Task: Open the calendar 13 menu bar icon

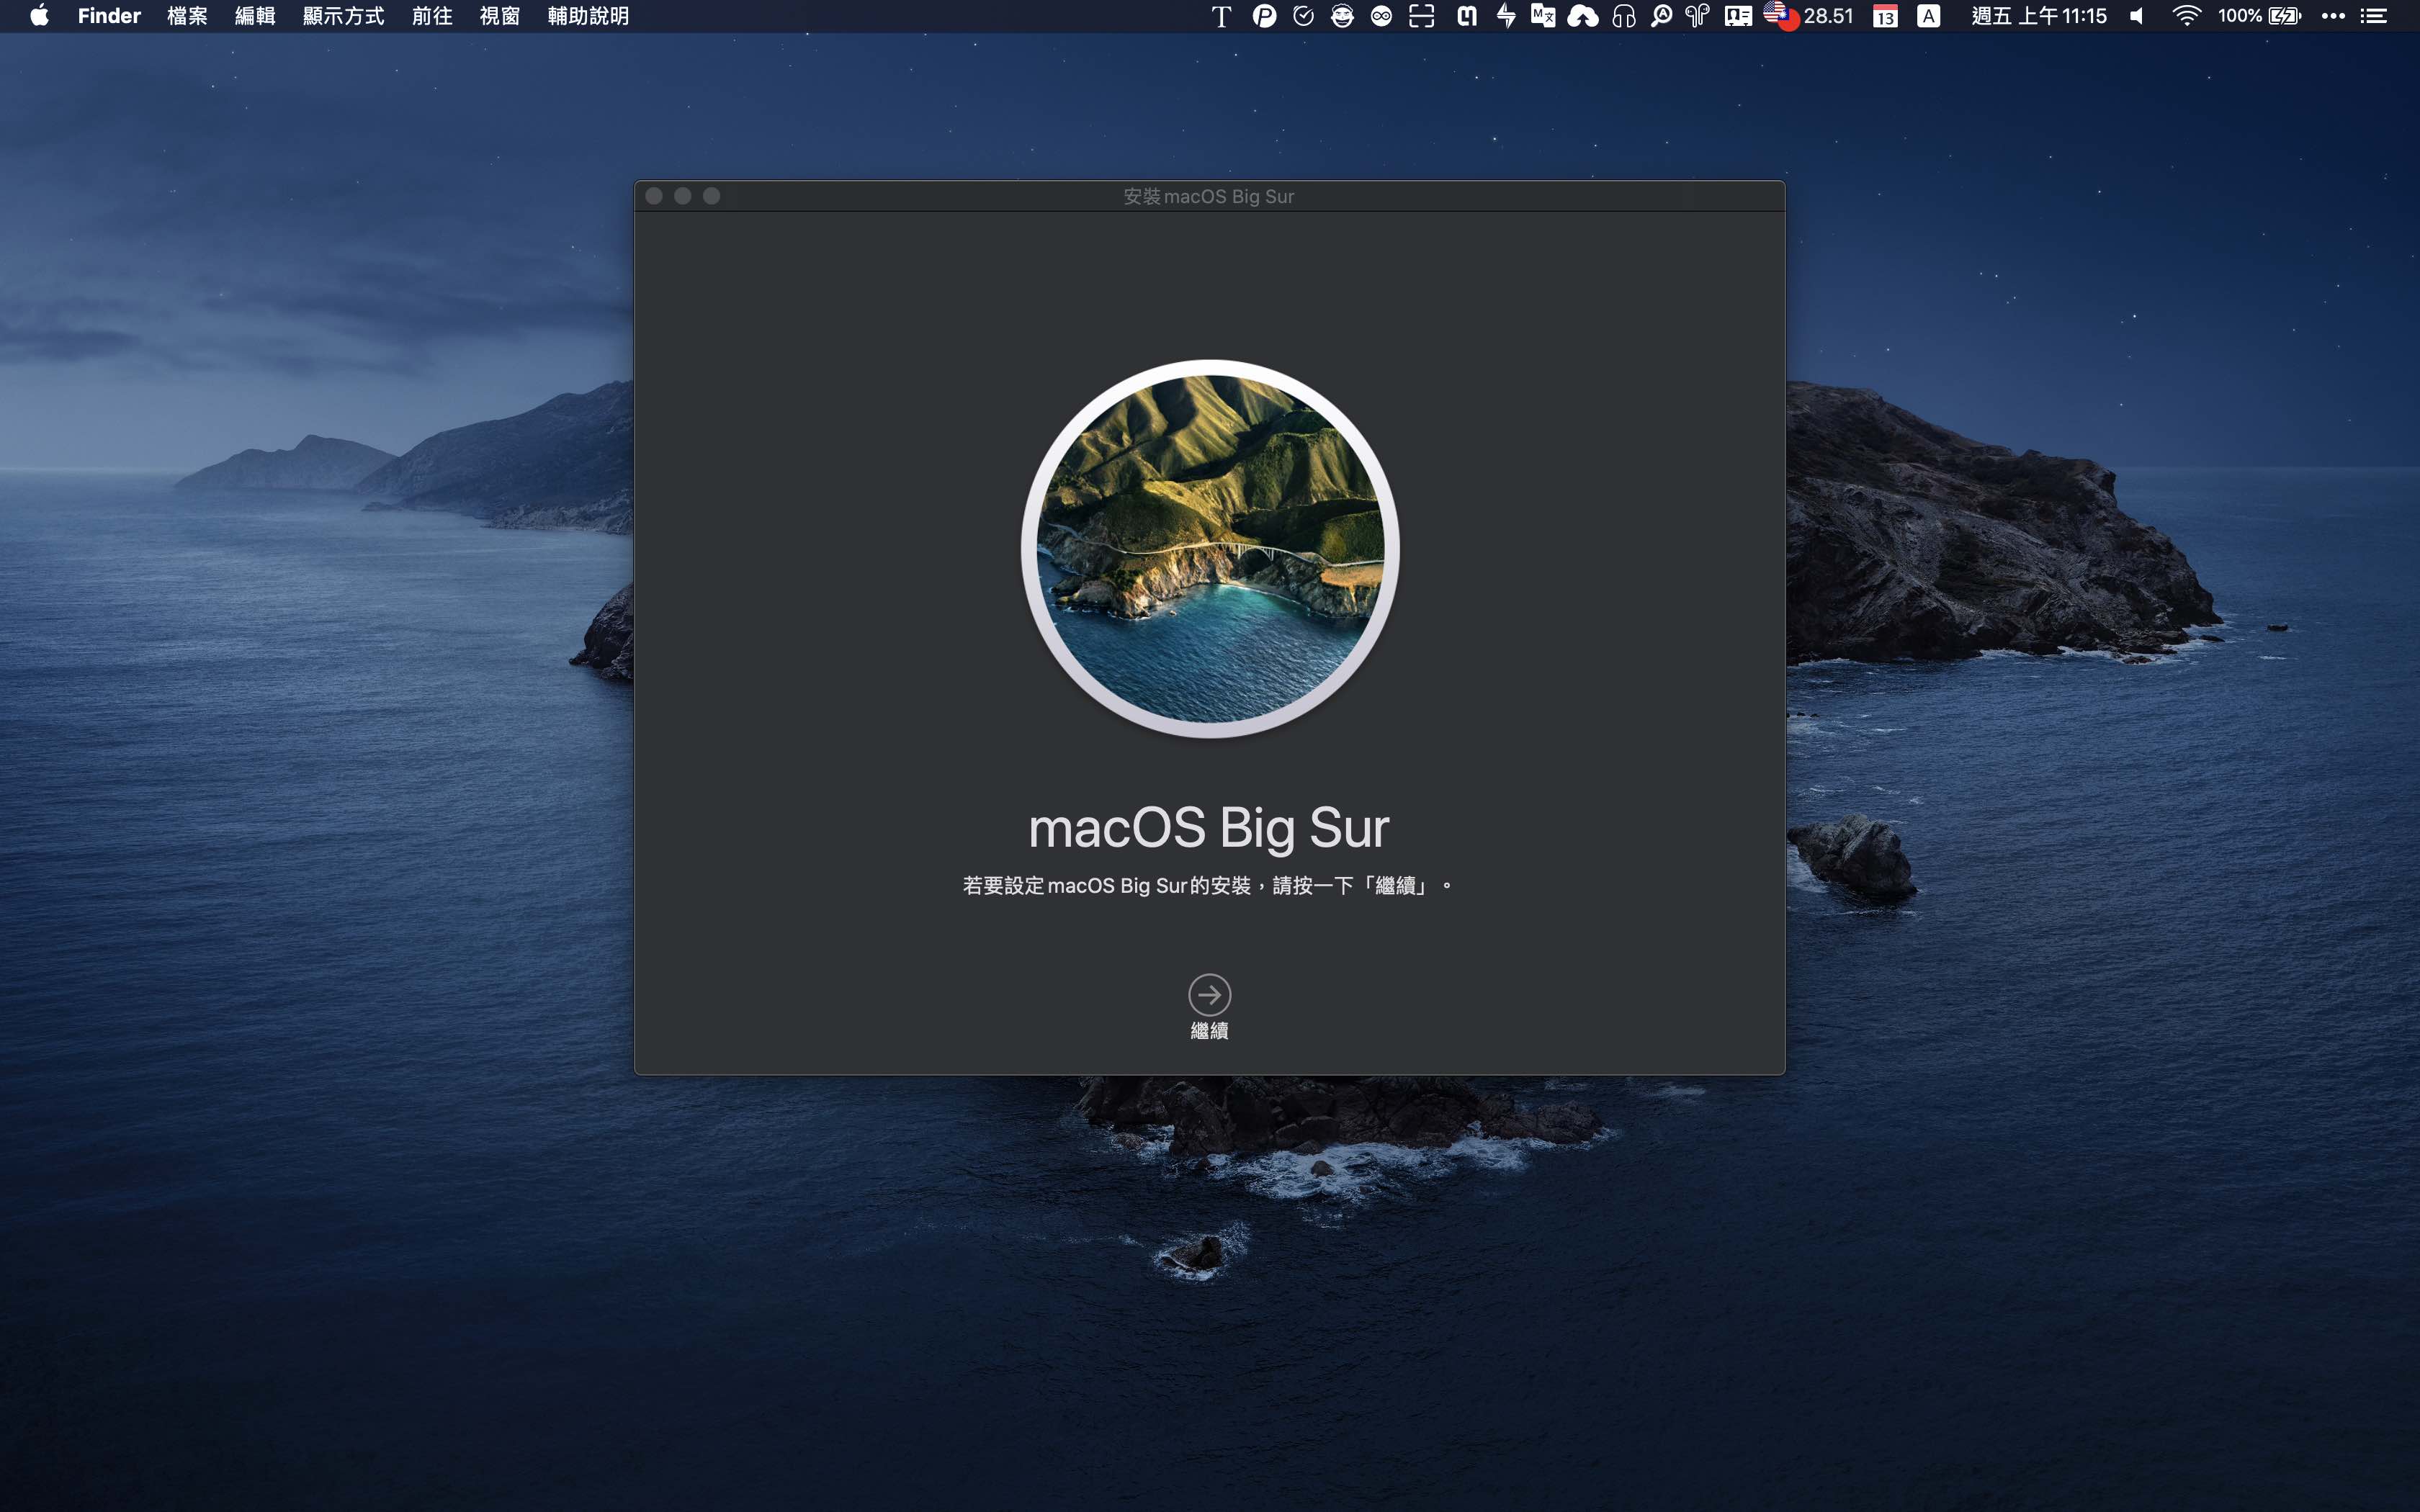Action: tap(1885, 16)
